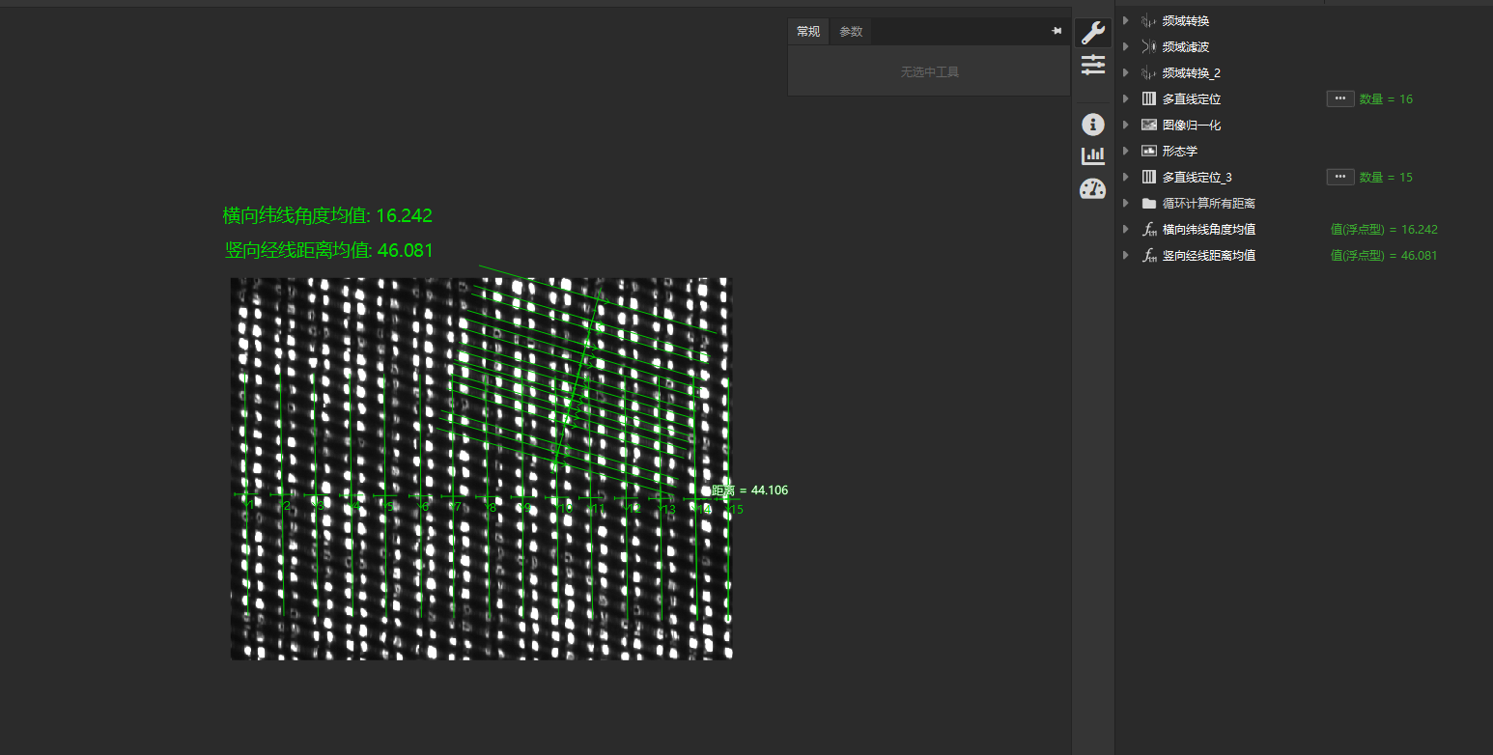Switch to the 参数 tab

pyautogui.click(x=850, y=32)
